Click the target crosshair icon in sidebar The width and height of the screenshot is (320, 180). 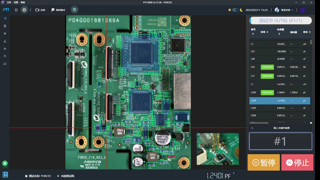pyautogui.click(x=5, y=33)
